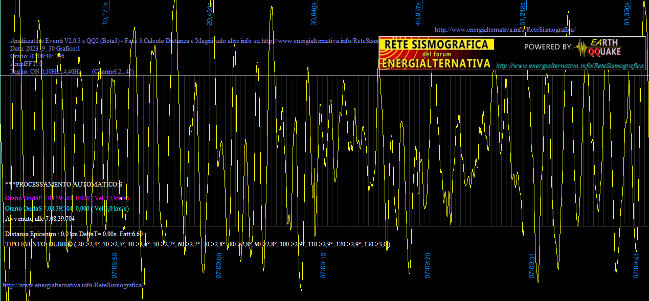Click the cyan 'Orario OndaS' line
The height and width of the screenshot is (301, 649).
click(x=67, y=209)
